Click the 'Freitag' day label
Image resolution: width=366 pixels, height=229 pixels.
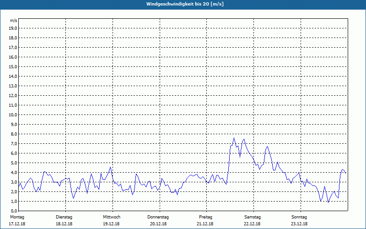tap(205, 217)
